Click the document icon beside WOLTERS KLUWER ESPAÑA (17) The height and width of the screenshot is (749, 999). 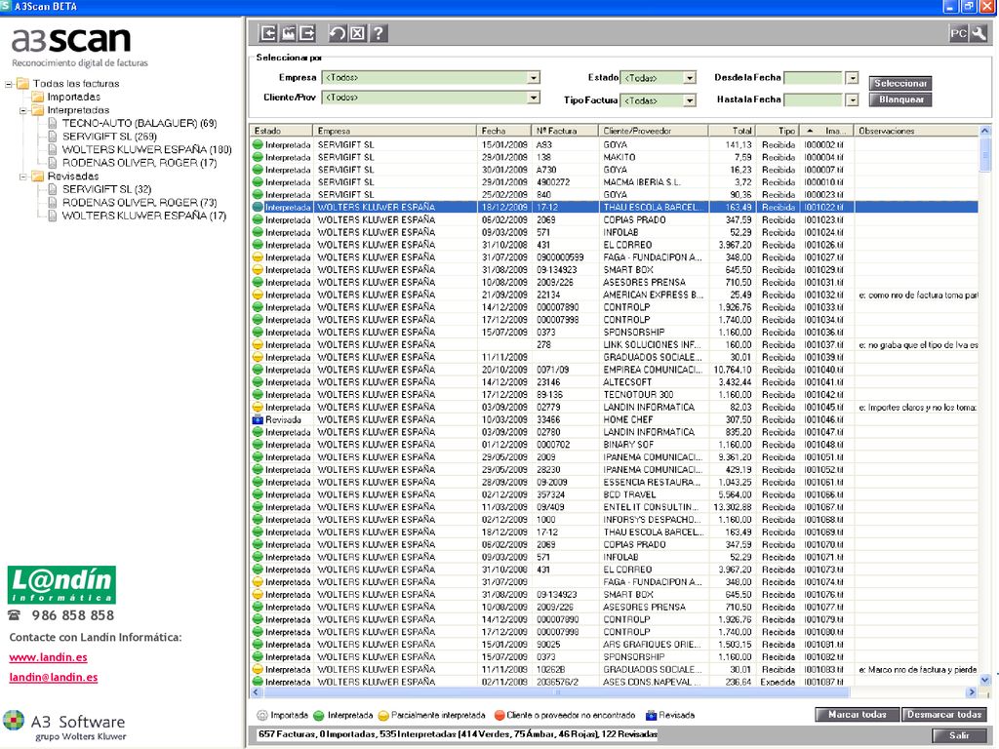tap(53, 216)
